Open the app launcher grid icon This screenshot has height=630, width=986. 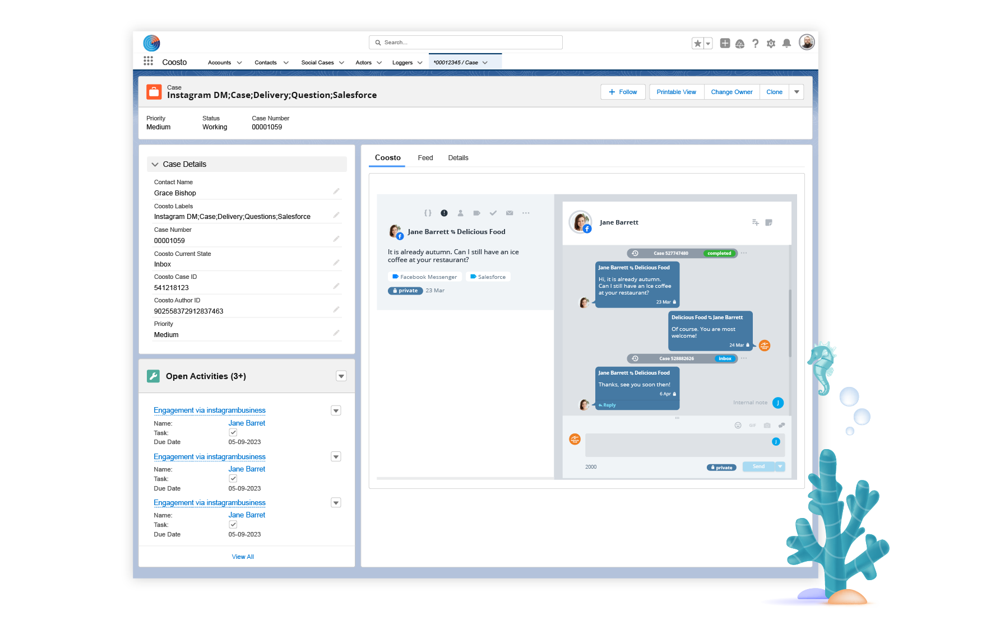[148, 61]
